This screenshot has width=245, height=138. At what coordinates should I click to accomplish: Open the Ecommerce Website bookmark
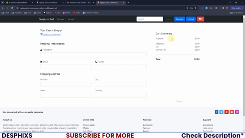click(91, 13)
